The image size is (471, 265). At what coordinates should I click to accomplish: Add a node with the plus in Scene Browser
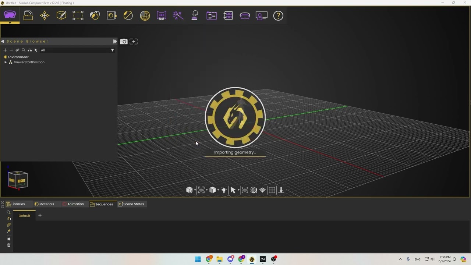[5, 50]
